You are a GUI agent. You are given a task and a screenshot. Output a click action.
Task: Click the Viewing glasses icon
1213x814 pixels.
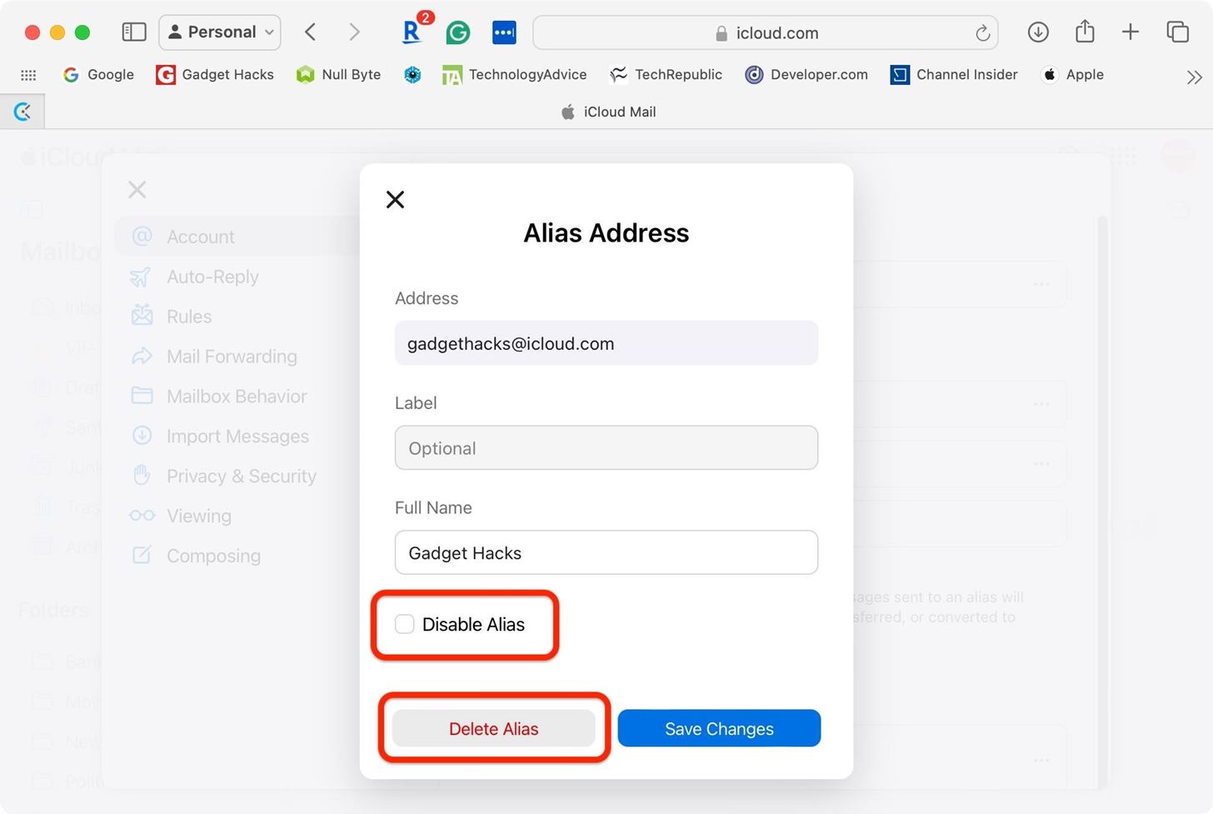[x=142, y=516]
